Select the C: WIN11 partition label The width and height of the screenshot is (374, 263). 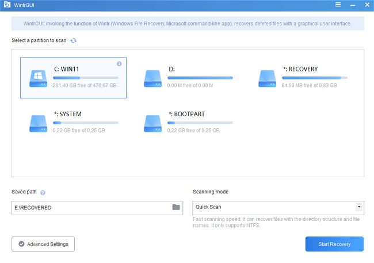point(67,69)
